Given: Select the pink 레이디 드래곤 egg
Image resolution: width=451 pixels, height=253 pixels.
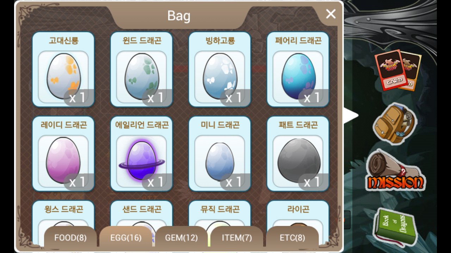Looking at the screenshot, I should pyautogui.click(x=63, y=154).
